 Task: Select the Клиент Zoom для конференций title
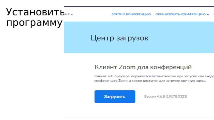pyautogui.click(x=143, y=67)
